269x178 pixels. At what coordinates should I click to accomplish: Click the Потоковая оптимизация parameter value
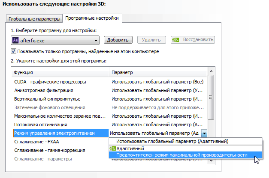[157, 125]
